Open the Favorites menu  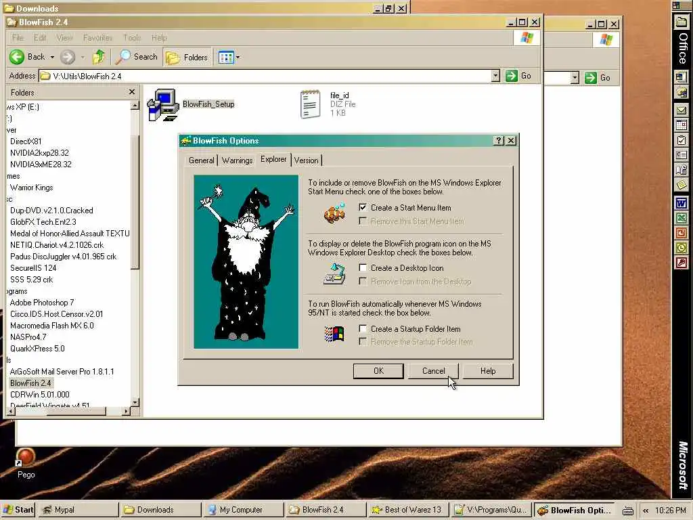tap(97, 38)
